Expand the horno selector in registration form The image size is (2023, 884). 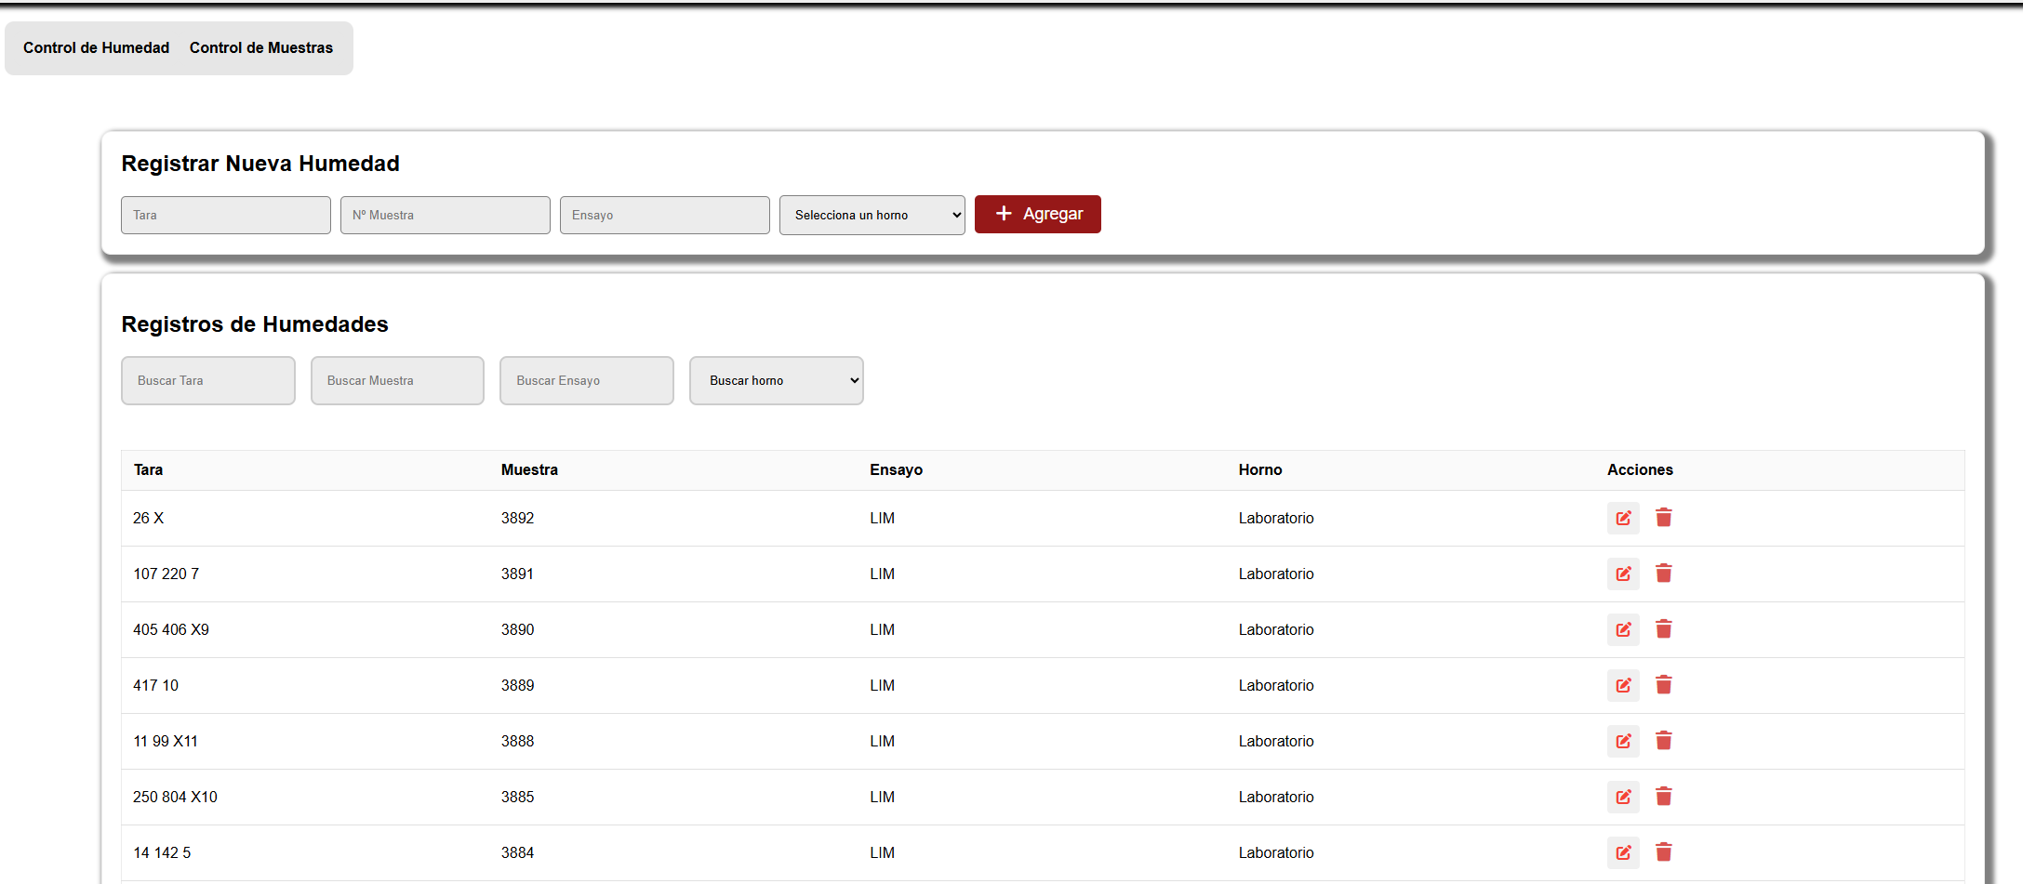(x=872, y=215)
